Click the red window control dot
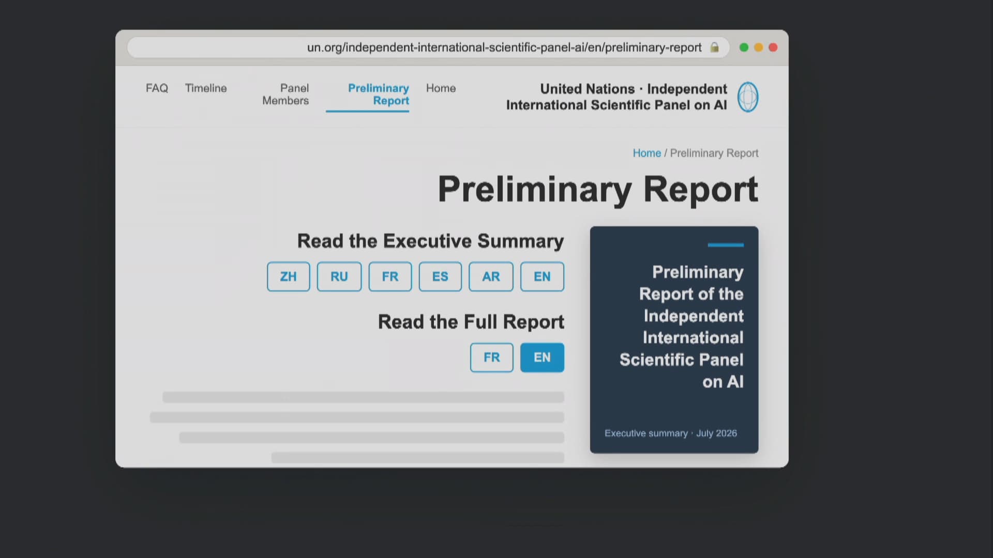This screenshot has width=993, height=558. click(773, 48)
